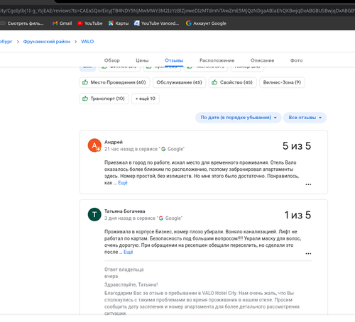Click 'вчера' owner reply date

111,276
